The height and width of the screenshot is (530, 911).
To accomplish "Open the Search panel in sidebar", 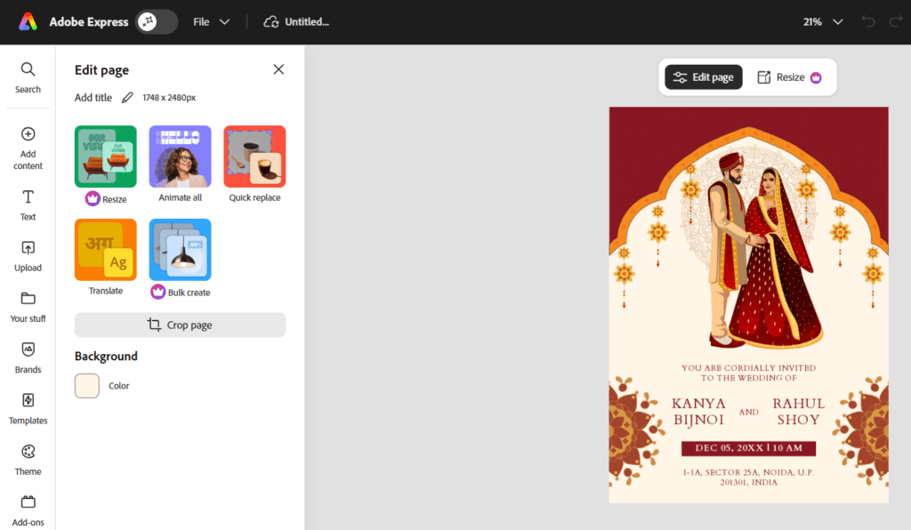I will (x=28, y=76).
